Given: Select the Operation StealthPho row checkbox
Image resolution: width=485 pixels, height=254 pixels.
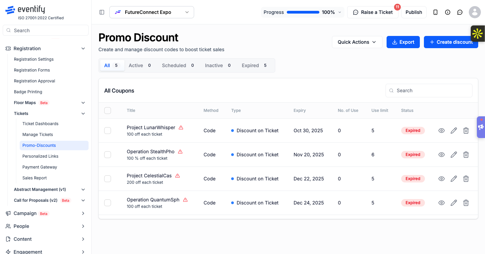Looking at the screenshot, I should pyautogui.click(x=108, y=155).
